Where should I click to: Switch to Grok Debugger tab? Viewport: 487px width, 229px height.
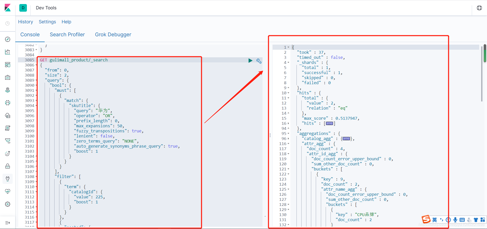pos(113,34)
